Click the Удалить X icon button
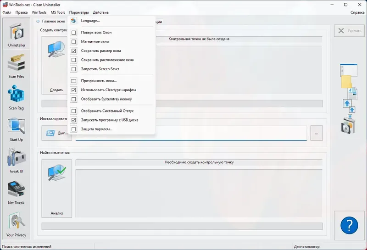367x250 pixels. [341, 31]
